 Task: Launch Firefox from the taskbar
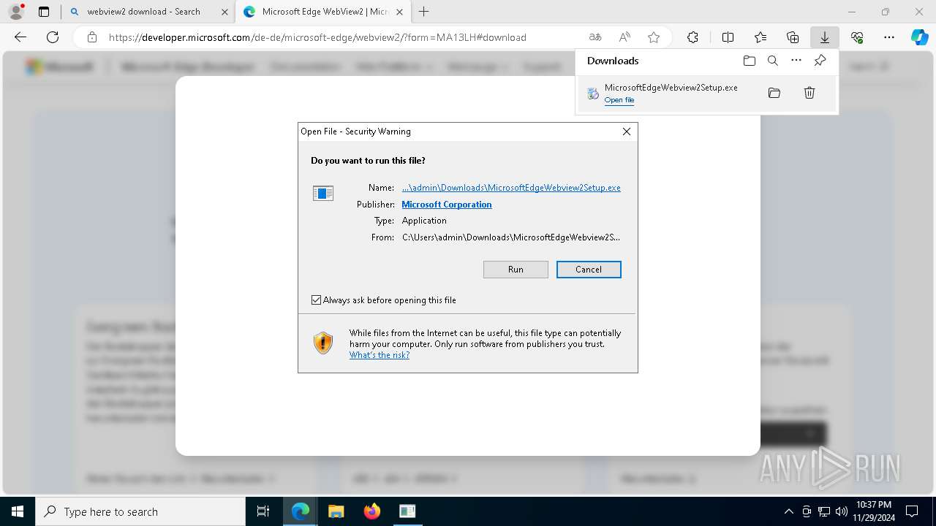tap(371, 511)
